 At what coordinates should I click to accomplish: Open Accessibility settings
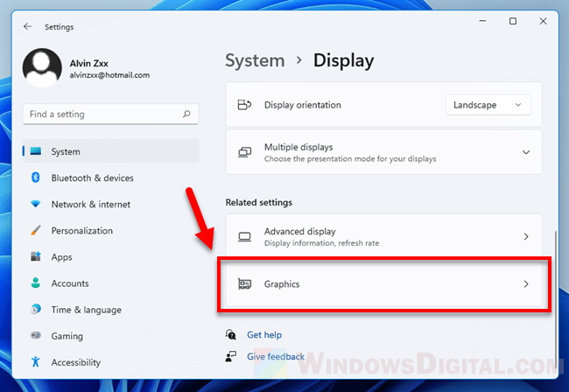tap(110, 362)
